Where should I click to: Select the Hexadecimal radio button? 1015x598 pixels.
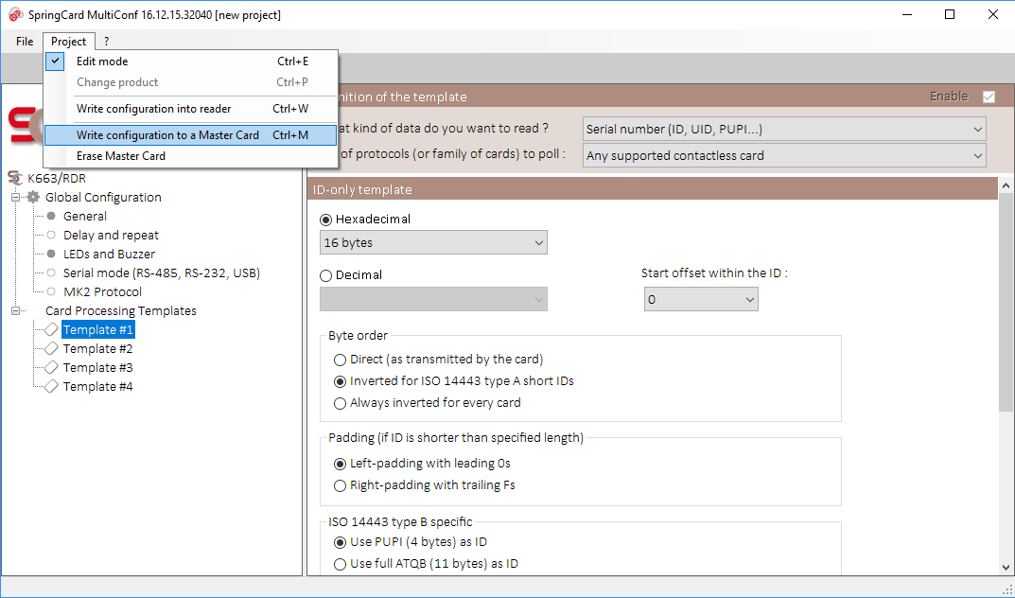coord(325,220)
